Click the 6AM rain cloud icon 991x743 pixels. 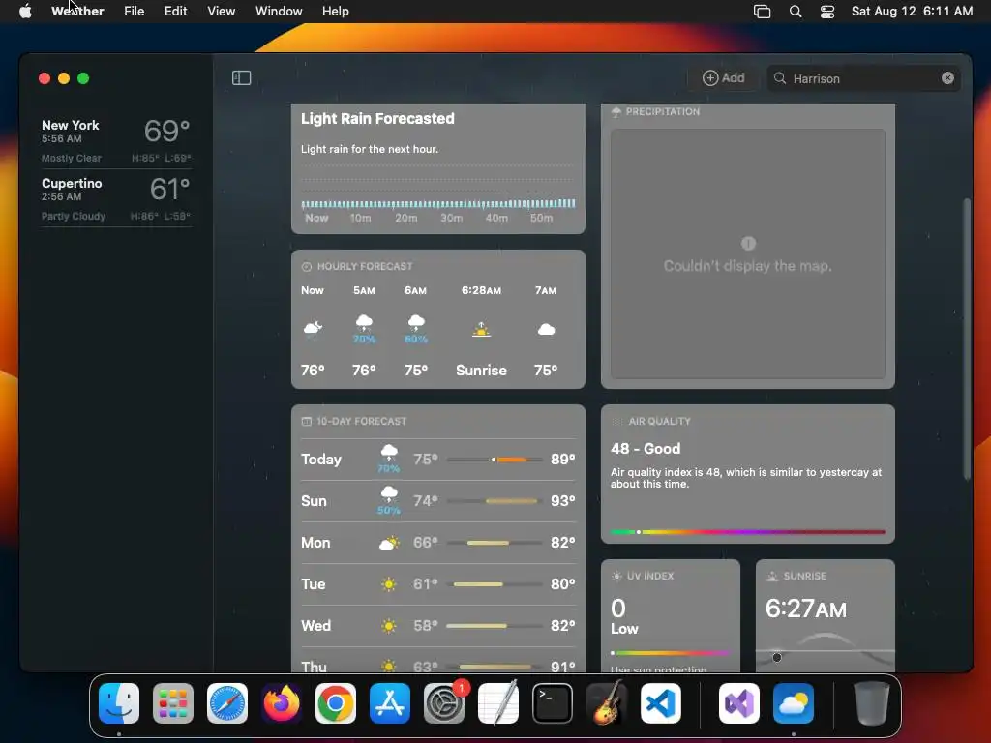[x=416, y=322]
